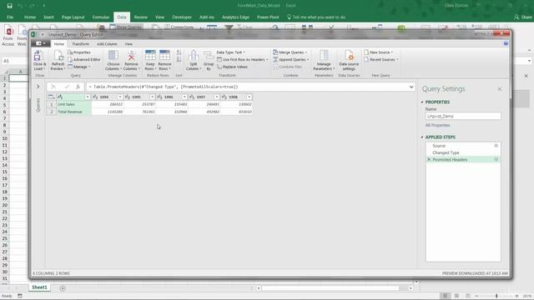Cancel formula edit with the X icon
This screenshot has width=534, height=300.
53,87
